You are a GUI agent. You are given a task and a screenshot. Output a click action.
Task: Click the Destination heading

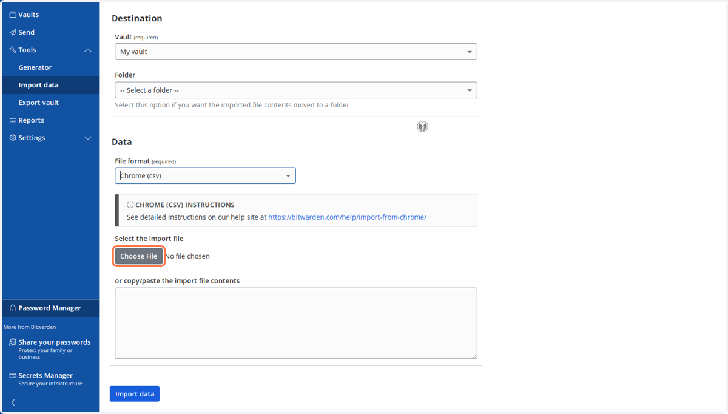tap(137, 18)
